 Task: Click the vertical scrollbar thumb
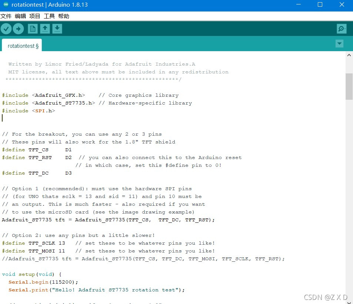tap(349, 86)
